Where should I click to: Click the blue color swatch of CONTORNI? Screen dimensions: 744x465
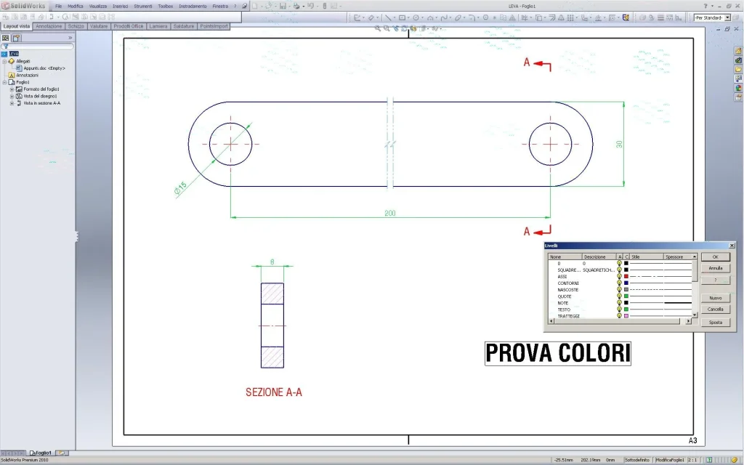point(626,283)
